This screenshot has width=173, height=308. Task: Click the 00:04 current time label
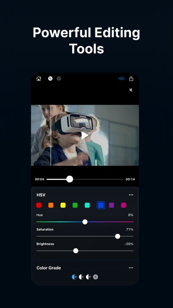point(39,179)
